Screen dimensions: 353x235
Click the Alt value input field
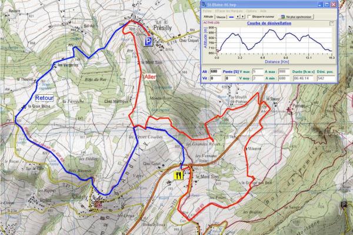point(216,72)
